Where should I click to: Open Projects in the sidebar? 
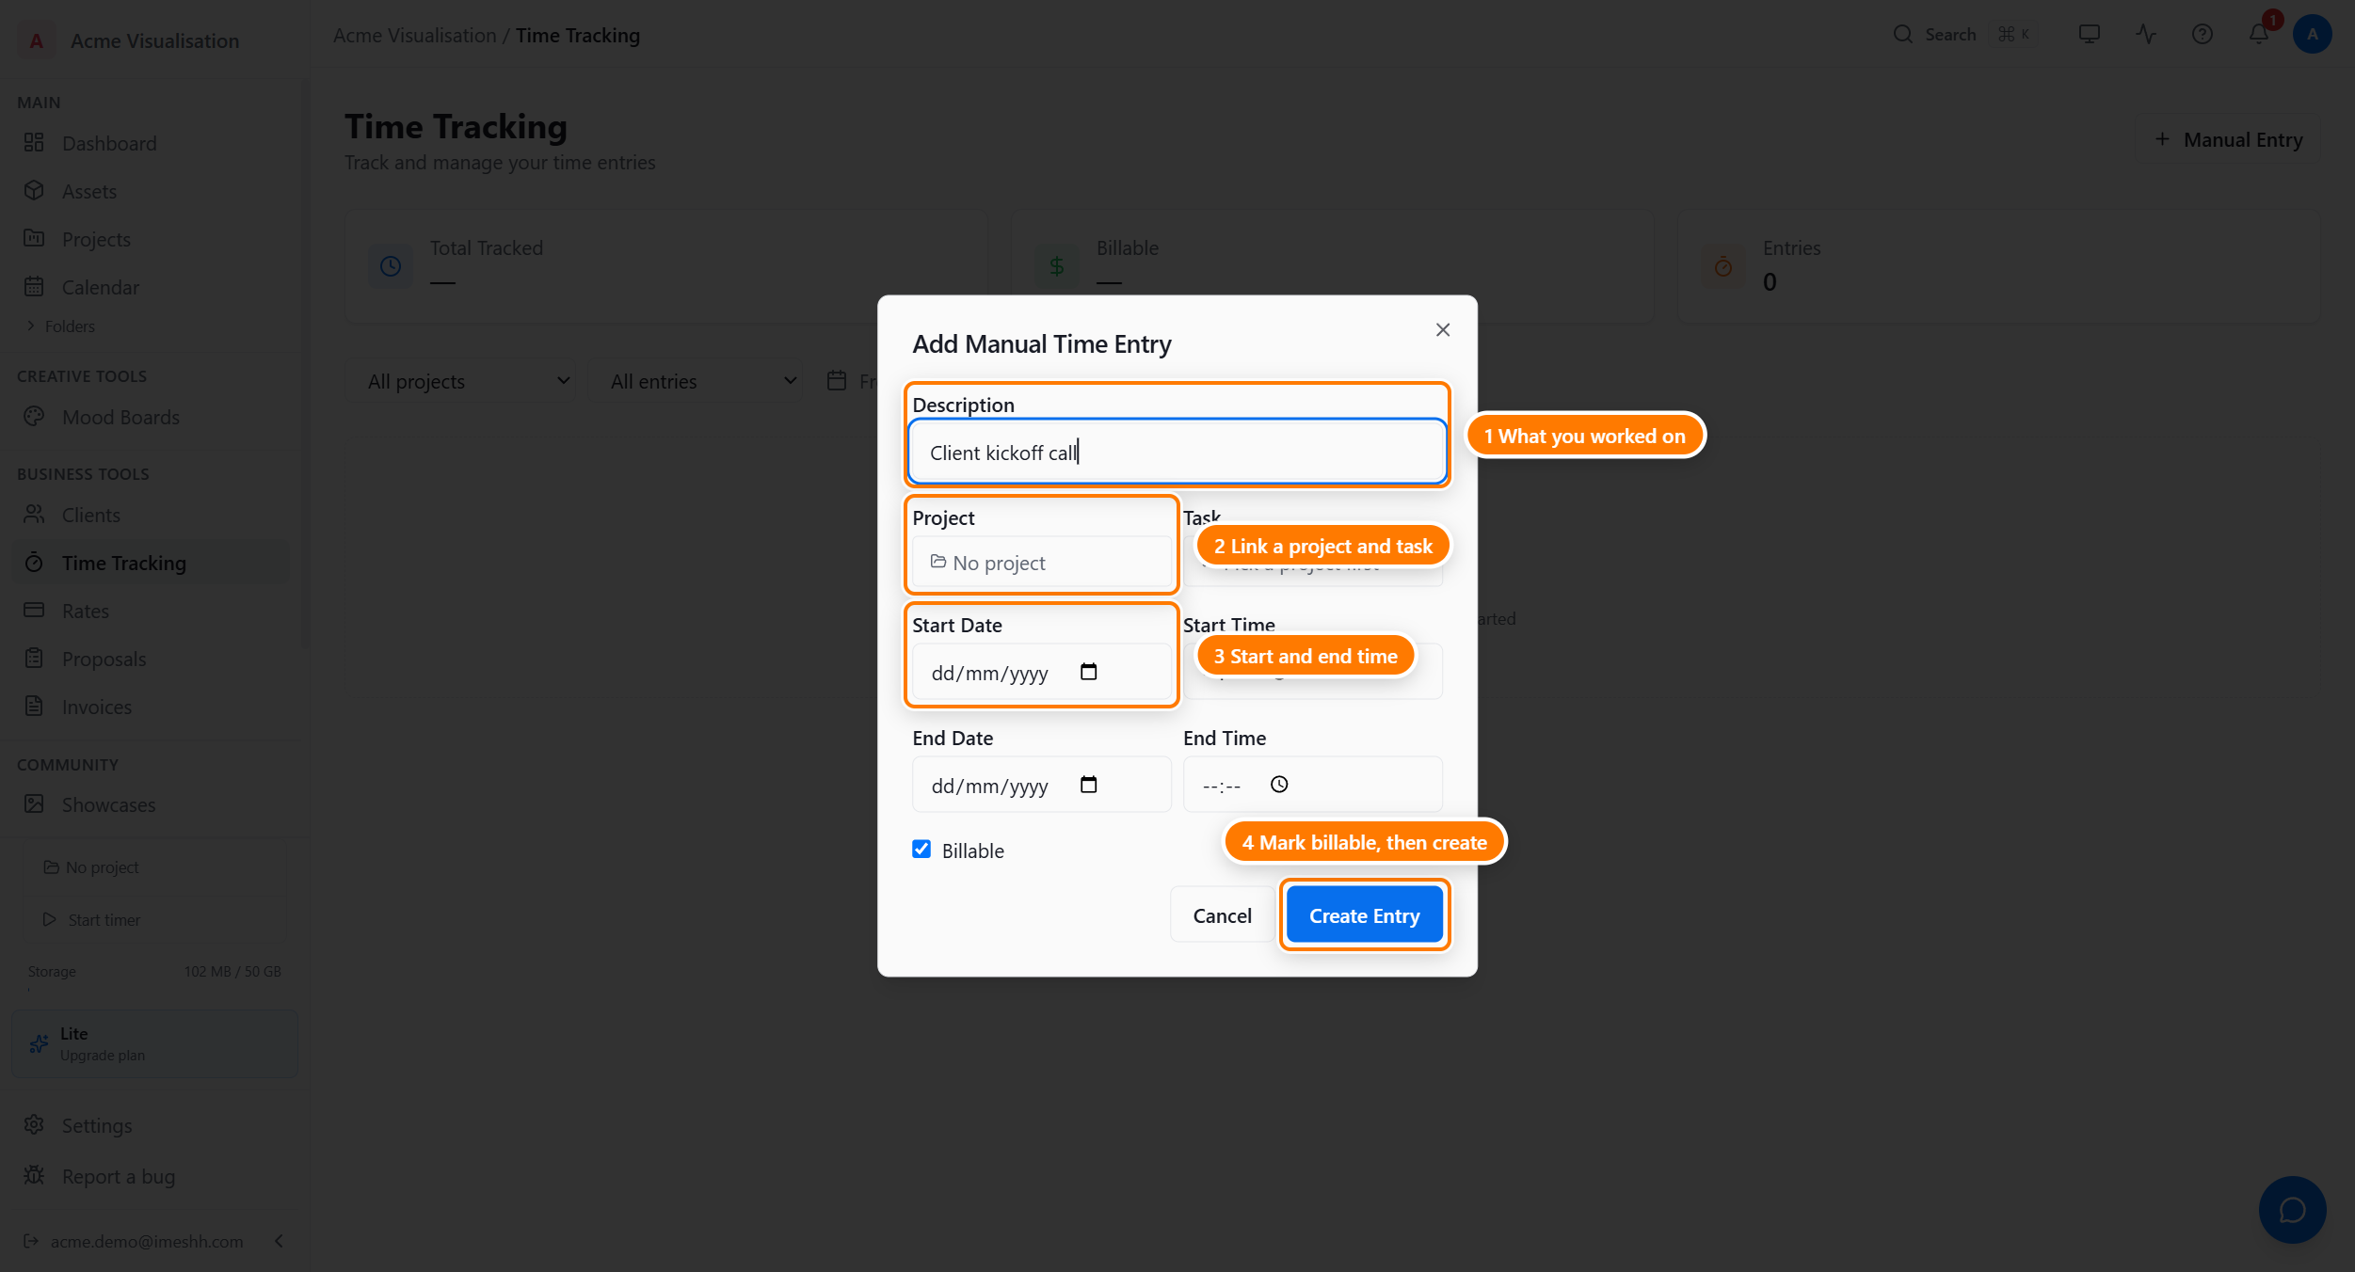[x=153, y=239]
